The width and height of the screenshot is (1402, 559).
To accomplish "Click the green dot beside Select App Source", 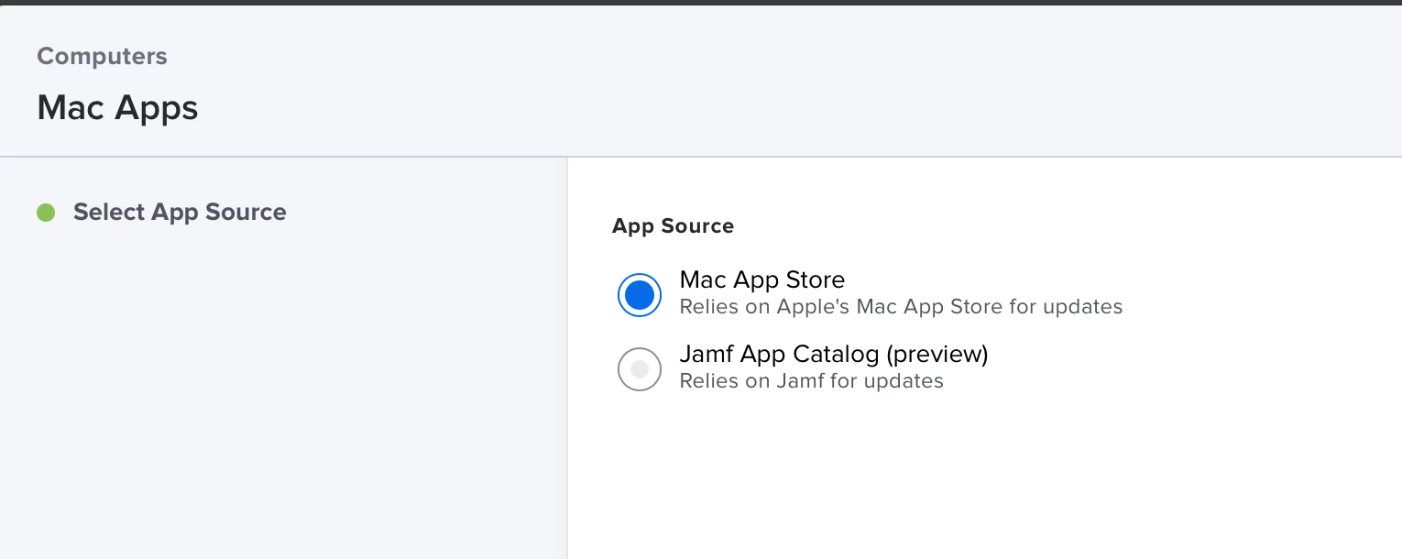I will 46,213.
